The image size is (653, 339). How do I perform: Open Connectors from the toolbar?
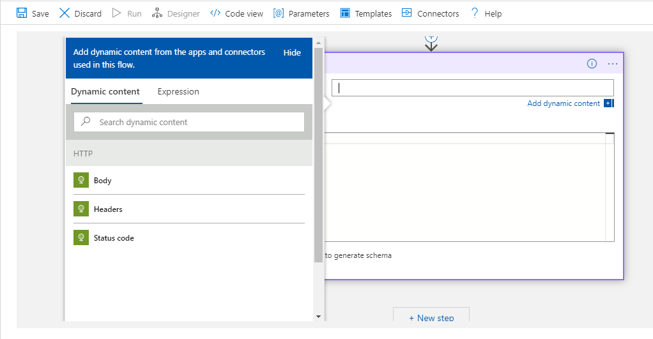tap(430, 13)
